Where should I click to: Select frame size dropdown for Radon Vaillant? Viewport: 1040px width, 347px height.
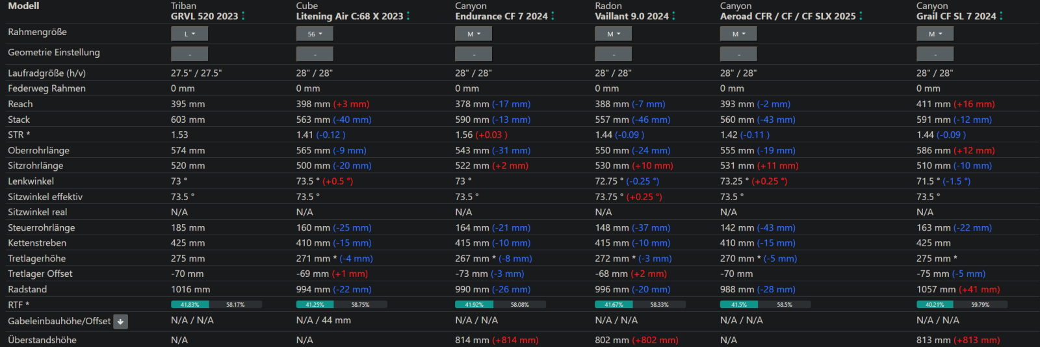(613, 34)
